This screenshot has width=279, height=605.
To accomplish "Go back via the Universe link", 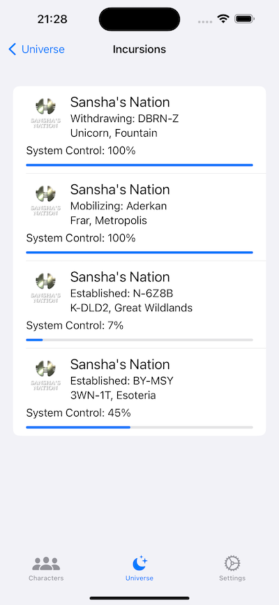I will point(43,50).
